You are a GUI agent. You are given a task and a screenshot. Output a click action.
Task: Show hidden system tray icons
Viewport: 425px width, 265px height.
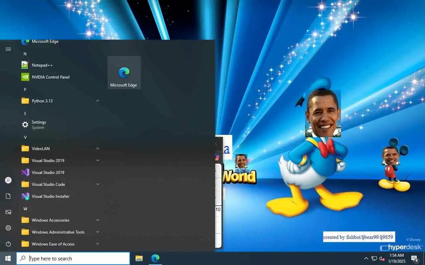coord(366,258)
